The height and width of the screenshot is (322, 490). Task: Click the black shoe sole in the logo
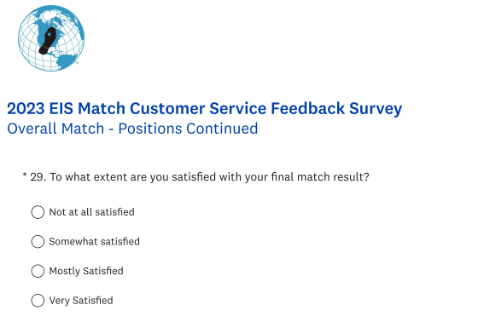(48, 41)
